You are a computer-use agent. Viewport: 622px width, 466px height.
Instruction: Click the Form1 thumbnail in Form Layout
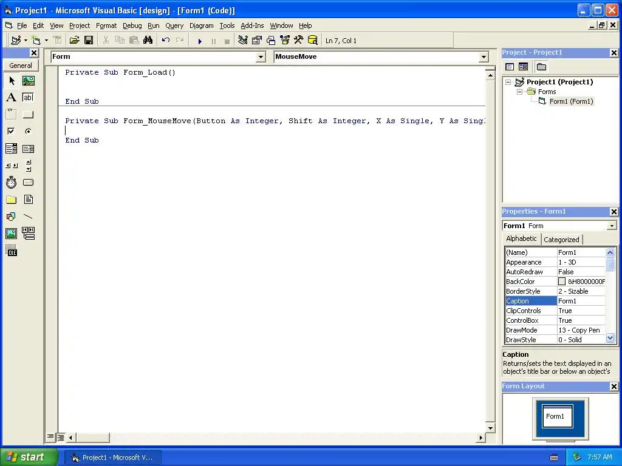558,416
